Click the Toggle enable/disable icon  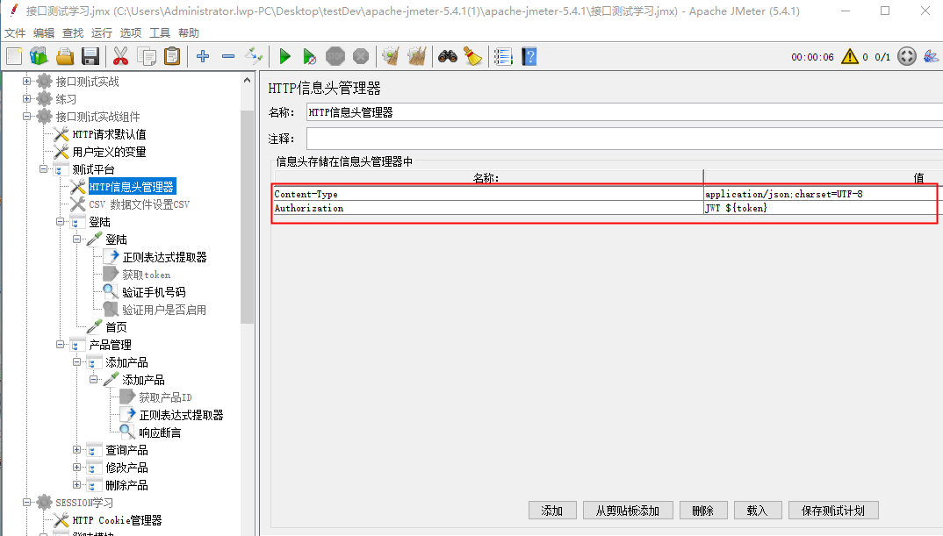point(254,56)
